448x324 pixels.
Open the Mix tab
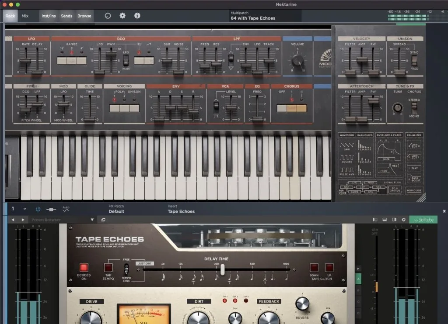pos(25,16)
